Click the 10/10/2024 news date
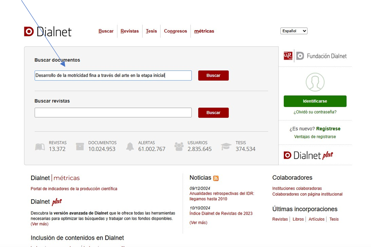 coord(200,208)
